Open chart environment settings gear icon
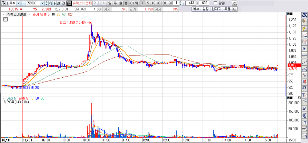This screenshot has width=308, height=143. click(x=304, y=22)
